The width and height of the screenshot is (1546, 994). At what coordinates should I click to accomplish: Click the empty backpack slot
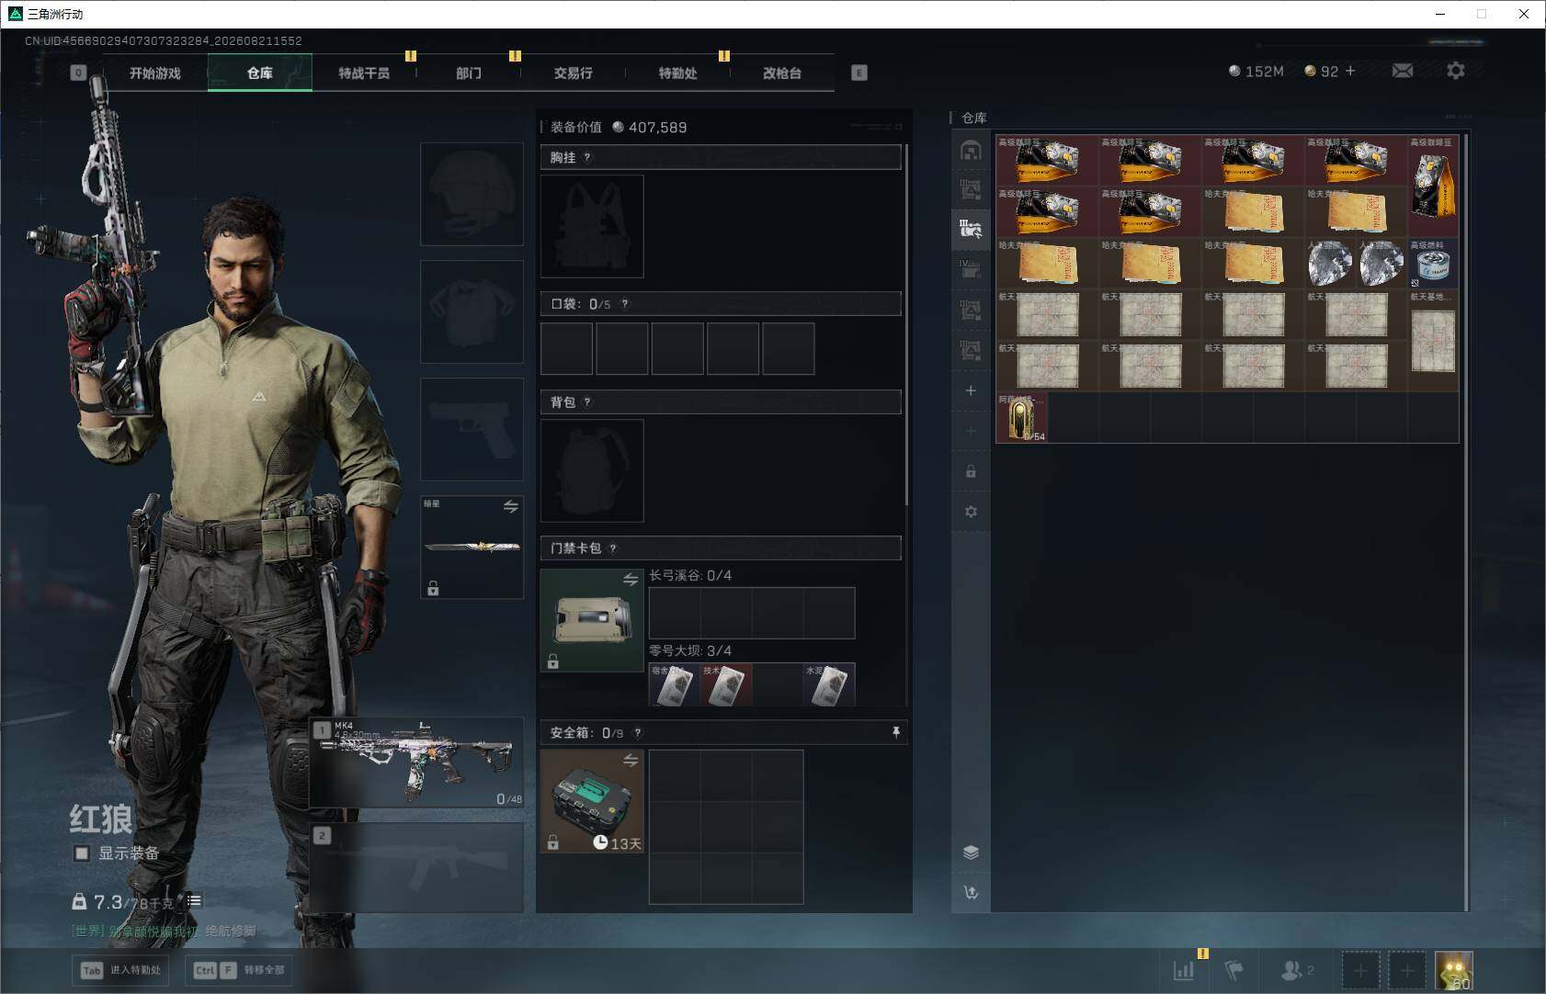592,470
